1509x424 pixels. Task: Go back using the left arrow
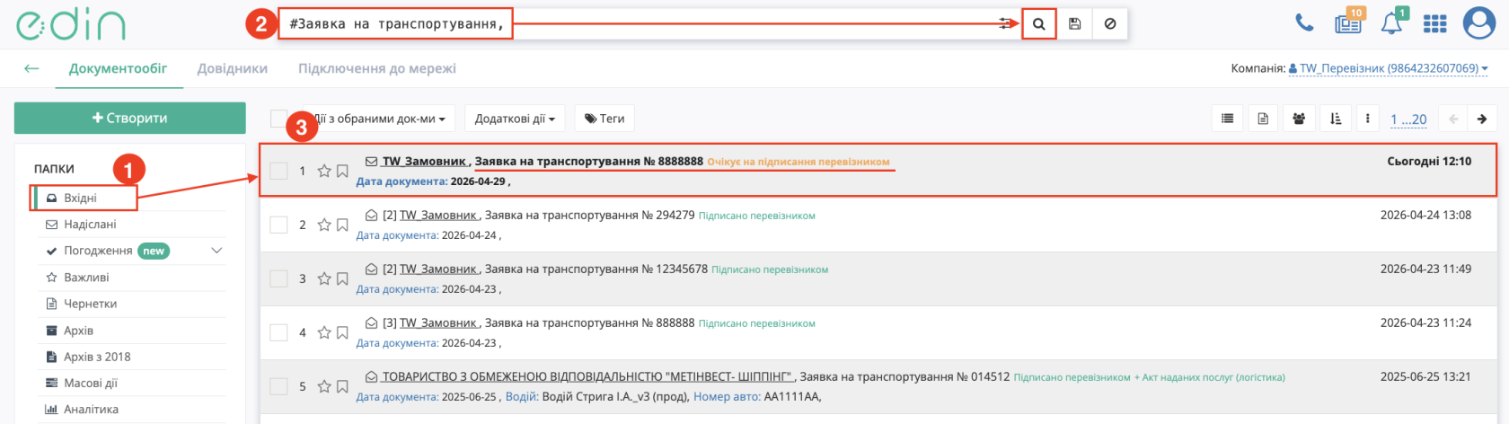click(x=31, y=68)
